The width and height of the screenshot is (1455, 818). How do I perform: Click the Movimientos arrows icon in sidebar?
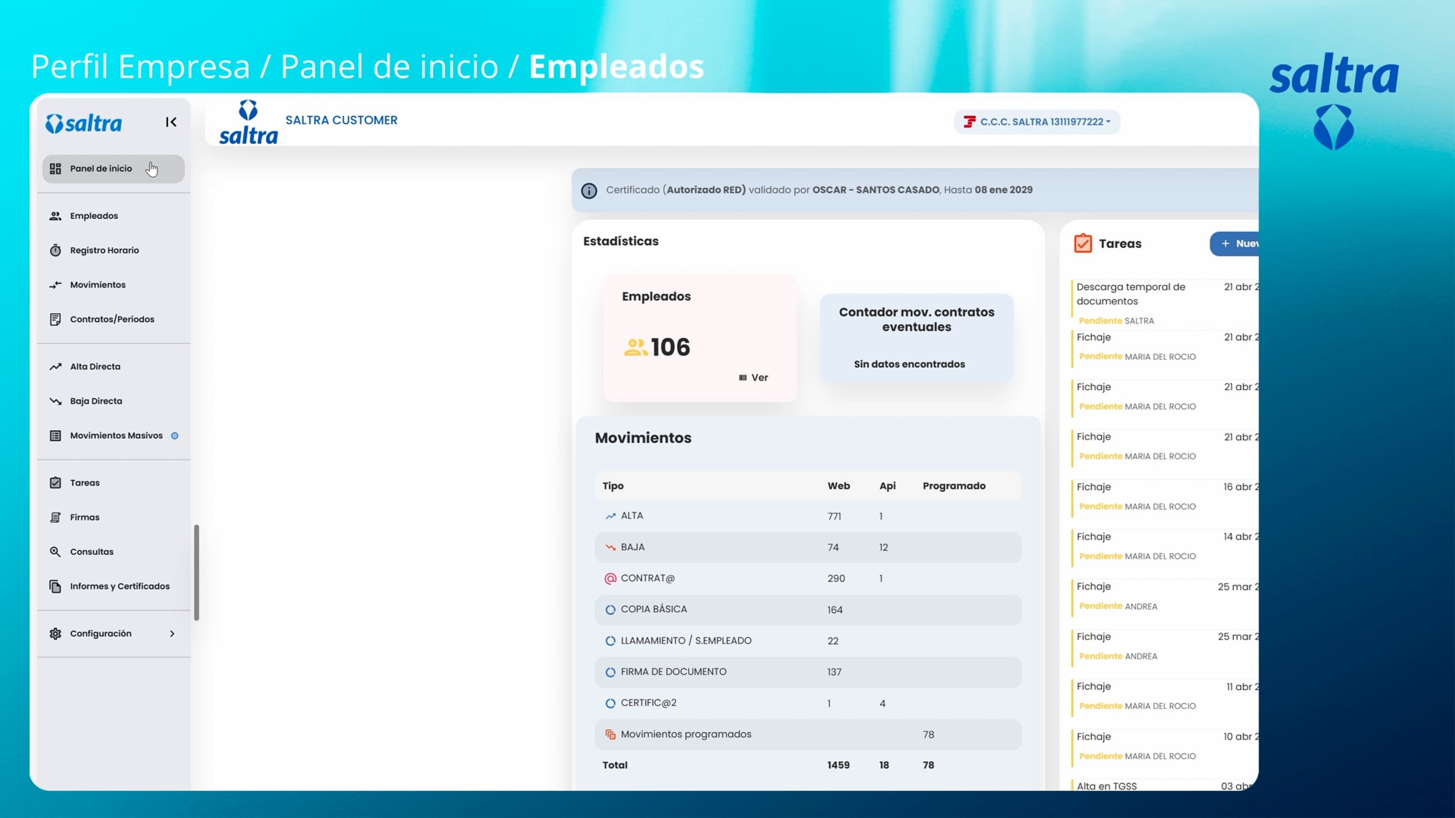pyautogui.click(x=55, y=285)
